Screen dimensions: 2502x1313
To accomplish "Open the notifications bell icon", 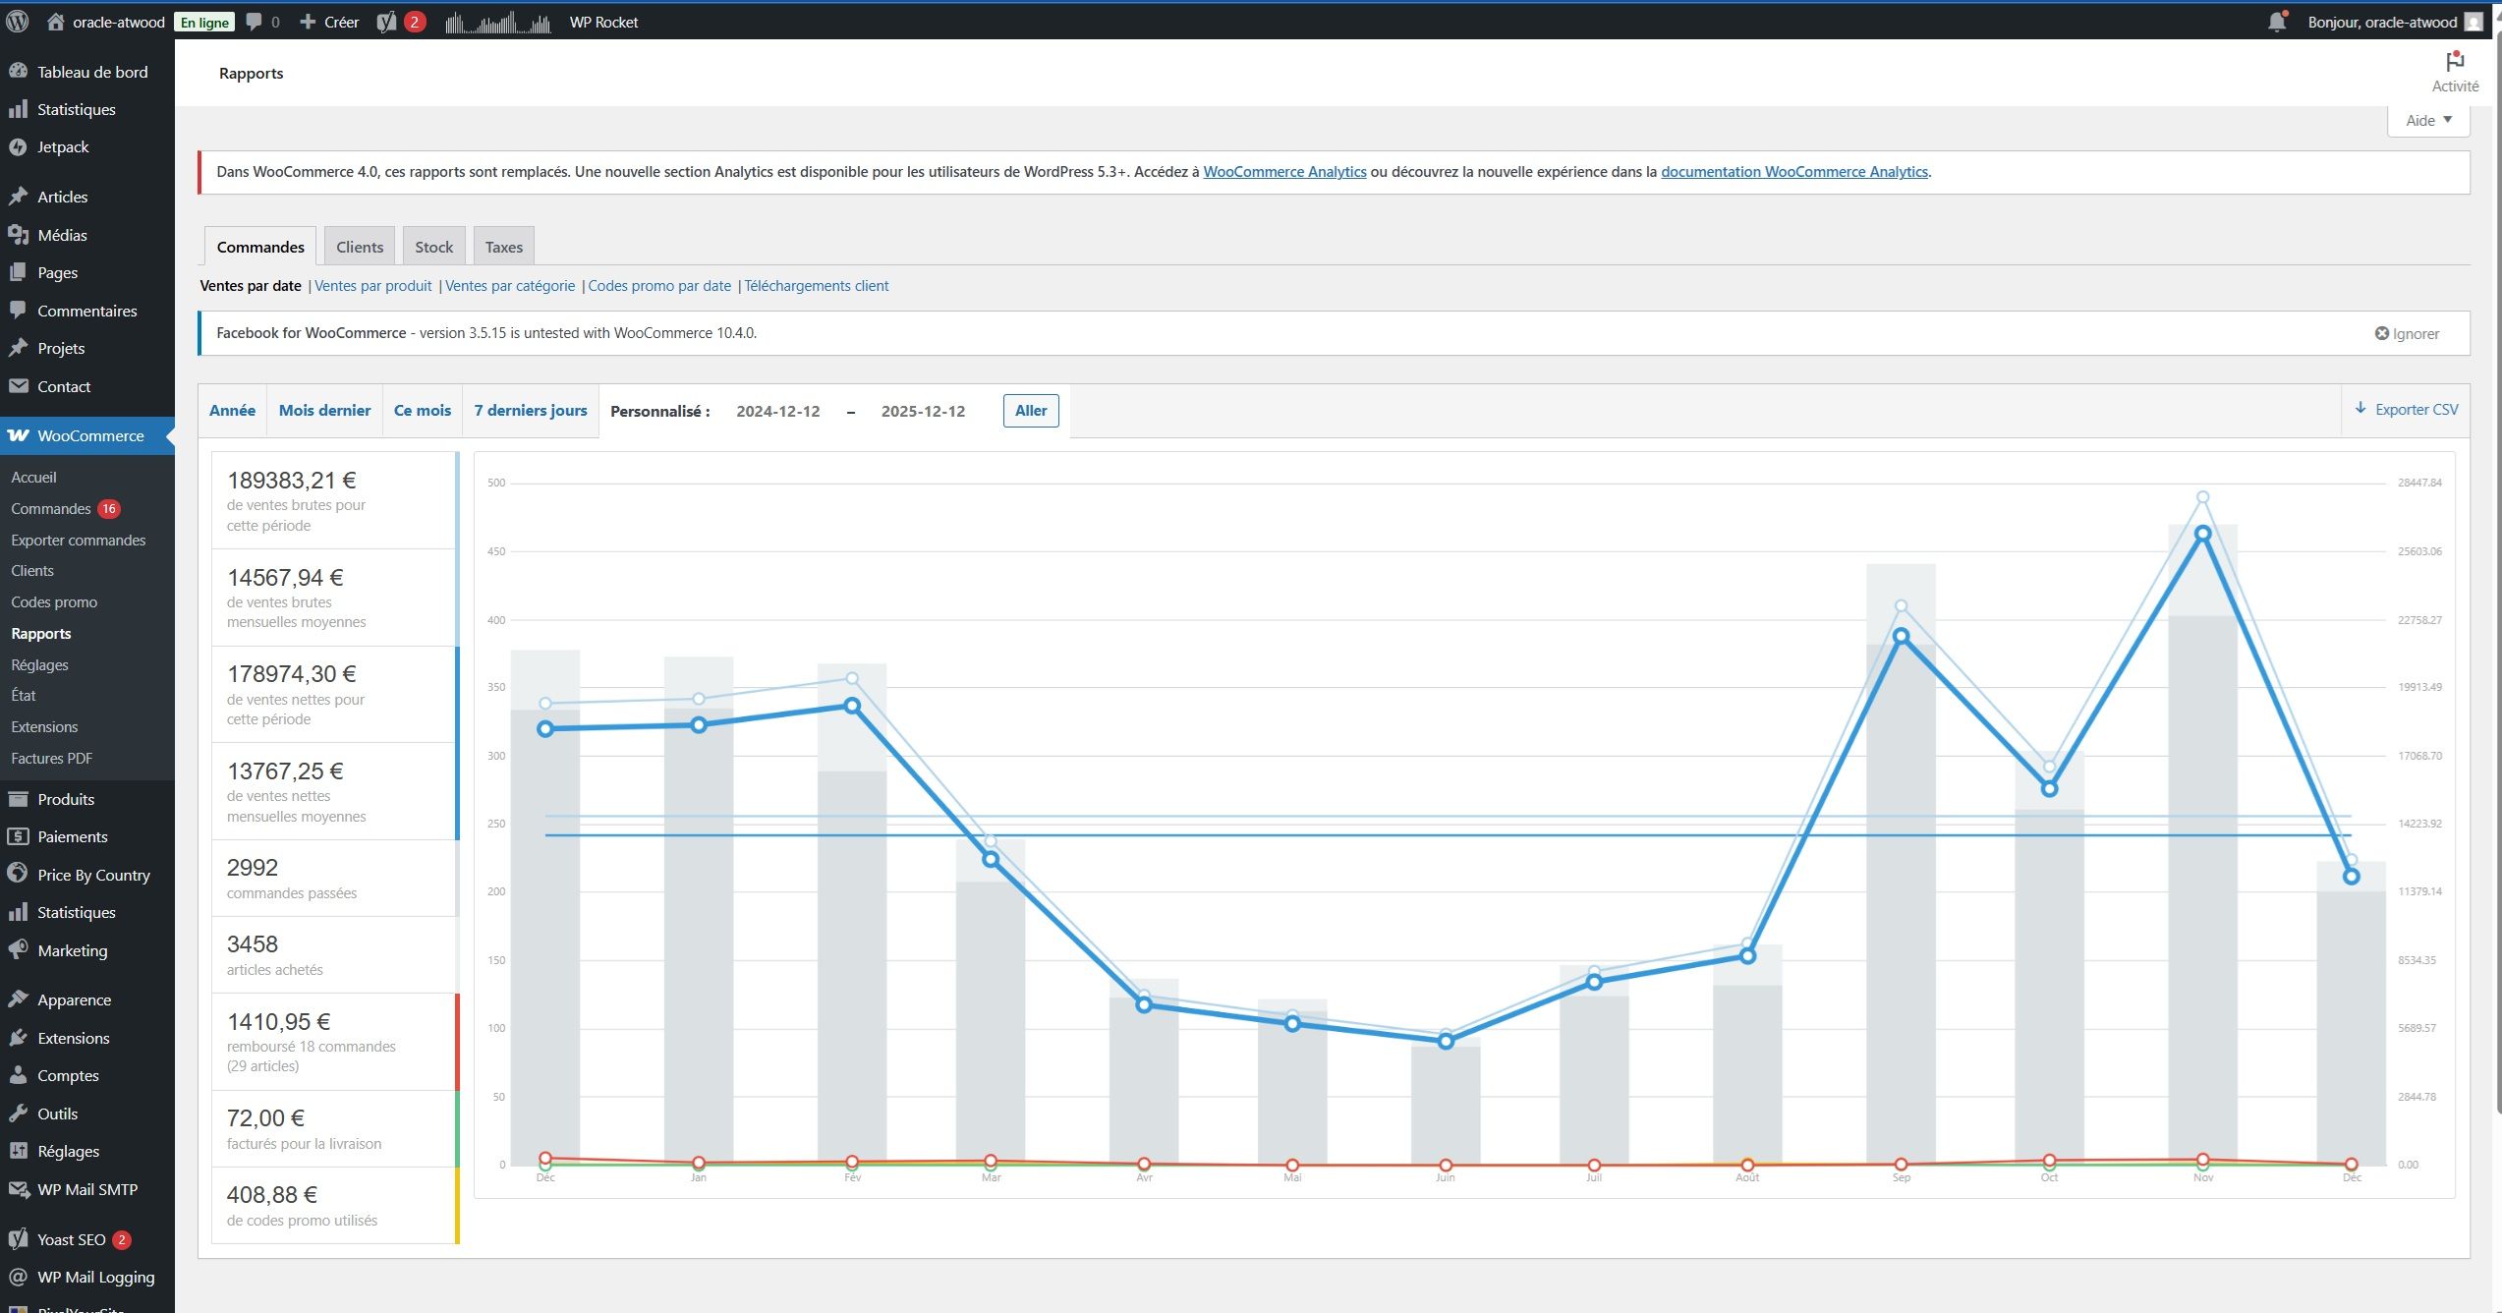I will point(2276,22).
